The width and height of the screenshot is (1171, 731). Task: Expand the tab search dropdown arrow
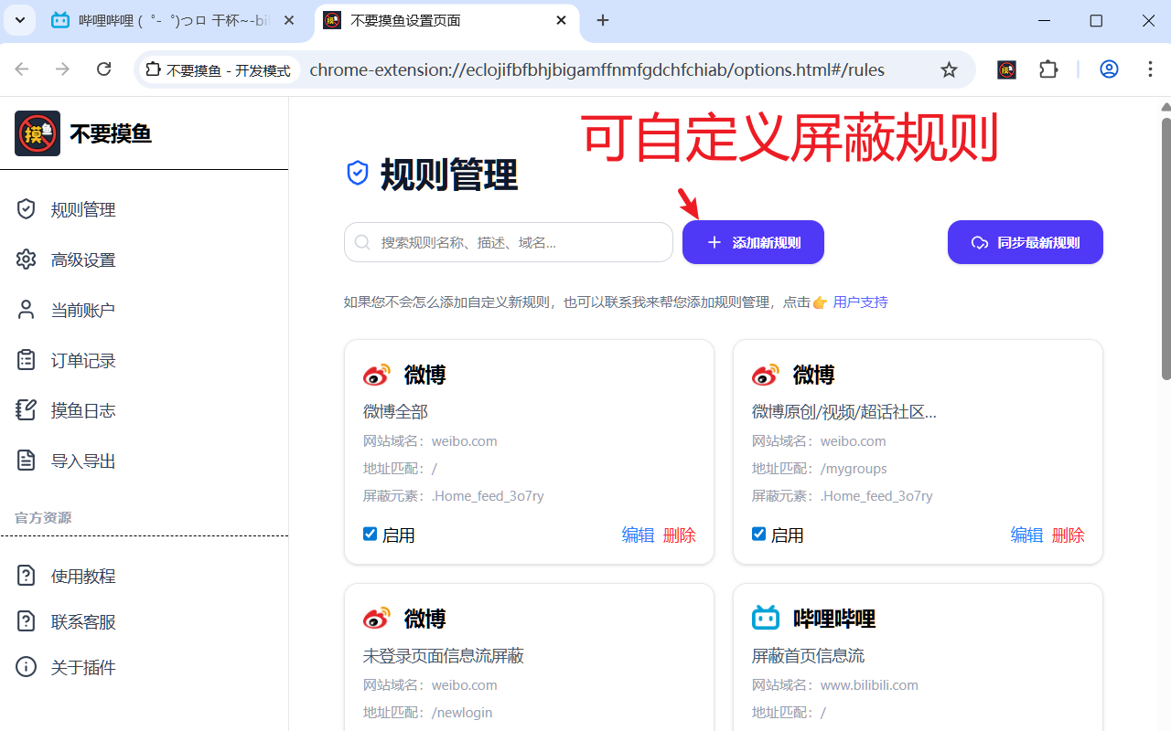[19, 21]
